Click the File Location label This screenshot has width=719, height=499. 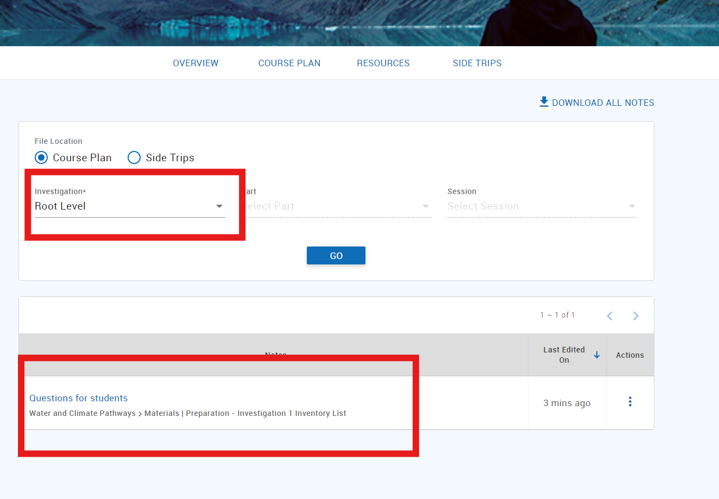click(59, 141)
